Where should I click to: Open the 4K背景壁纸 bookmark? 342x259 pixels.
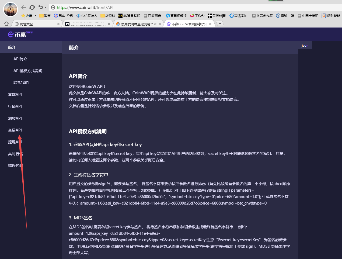click(129, 16)
